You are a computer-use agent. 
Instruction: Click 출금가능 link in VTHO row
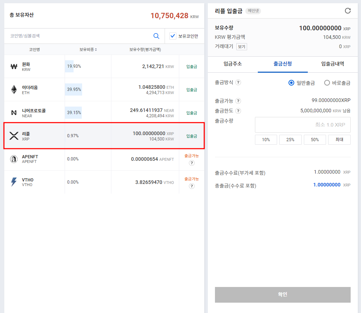191,179
